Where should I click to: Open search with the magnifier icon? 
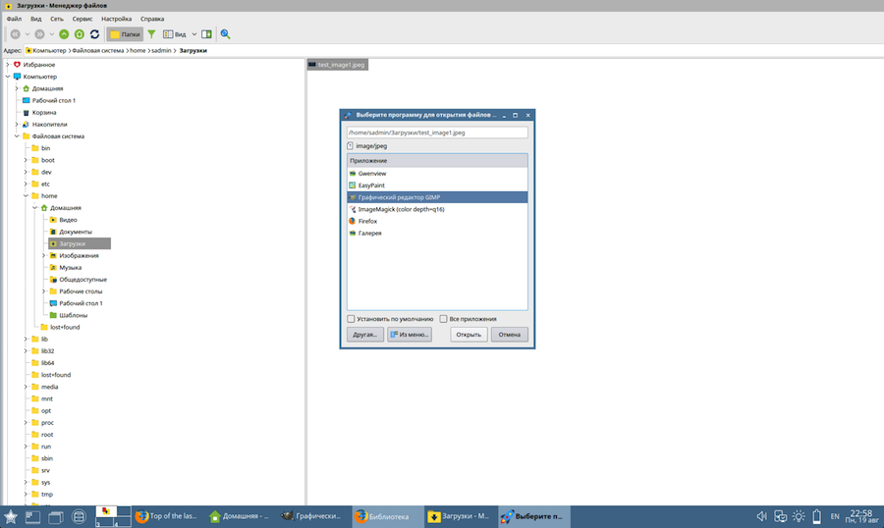225,34
